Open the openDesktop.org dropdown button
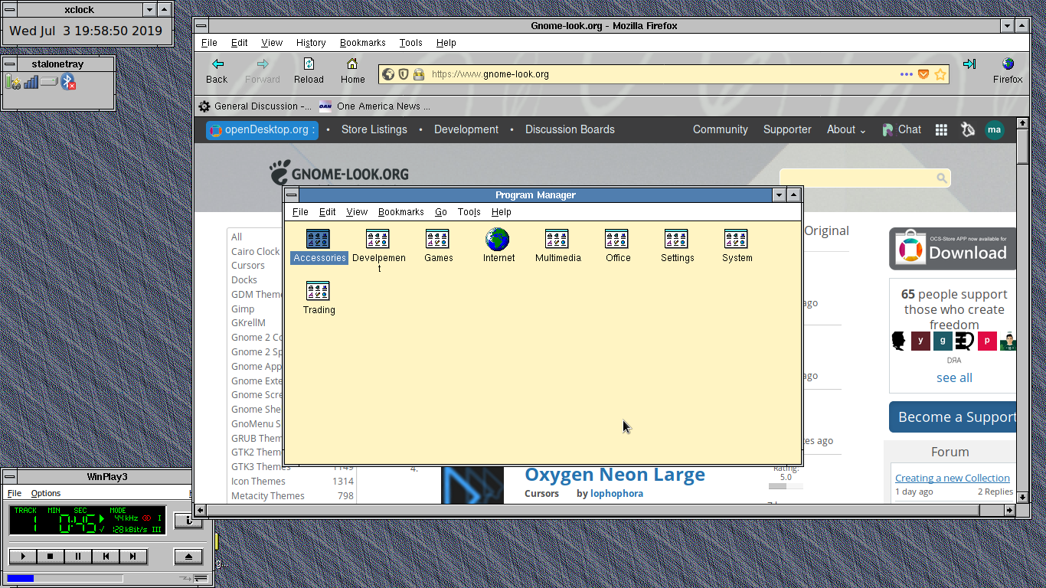The image size is (1046, 588). point(261,129)
